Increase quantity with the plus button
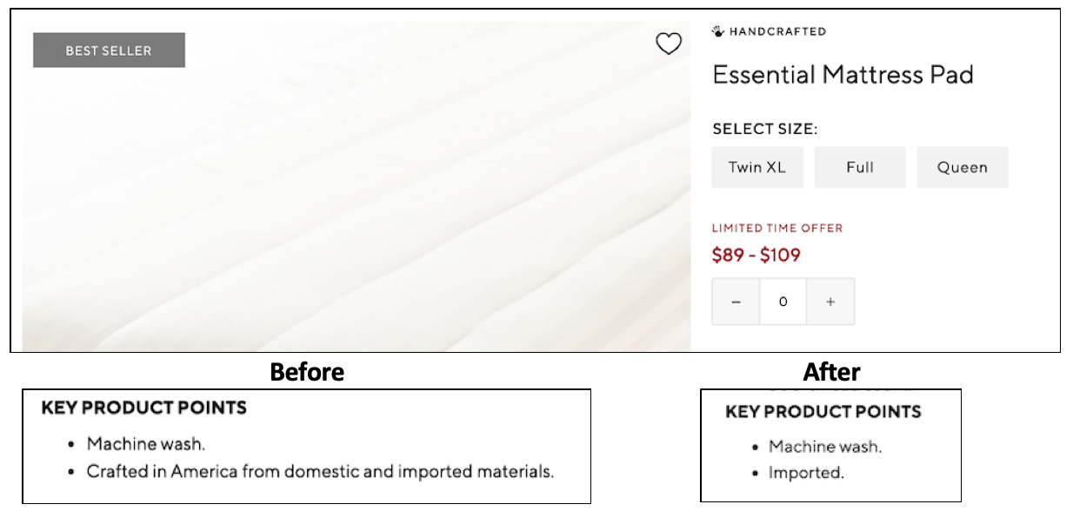 pyautogui.click(x=830, y=302)
